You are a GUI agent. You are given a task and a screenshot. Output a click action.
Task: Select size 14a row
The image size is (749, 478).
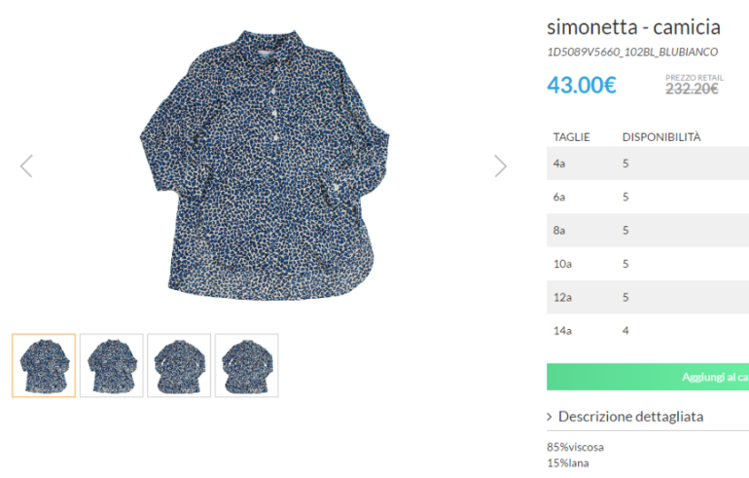[648, 331]
